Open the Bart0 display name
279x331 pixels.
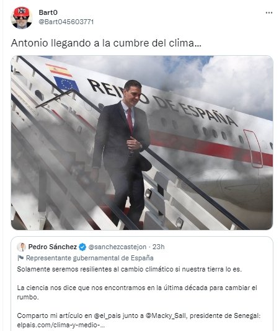click(48, 12)
